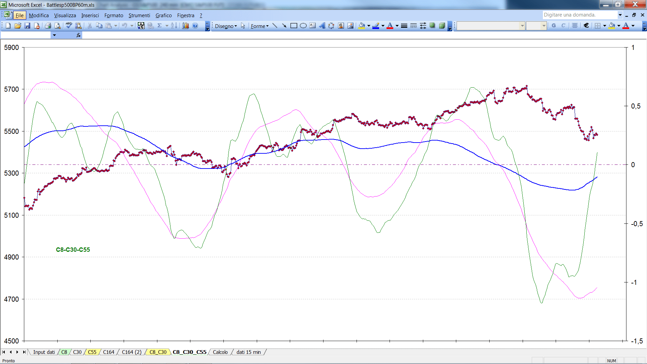Expand the AutoSum functions arrow

pos(167,26)
